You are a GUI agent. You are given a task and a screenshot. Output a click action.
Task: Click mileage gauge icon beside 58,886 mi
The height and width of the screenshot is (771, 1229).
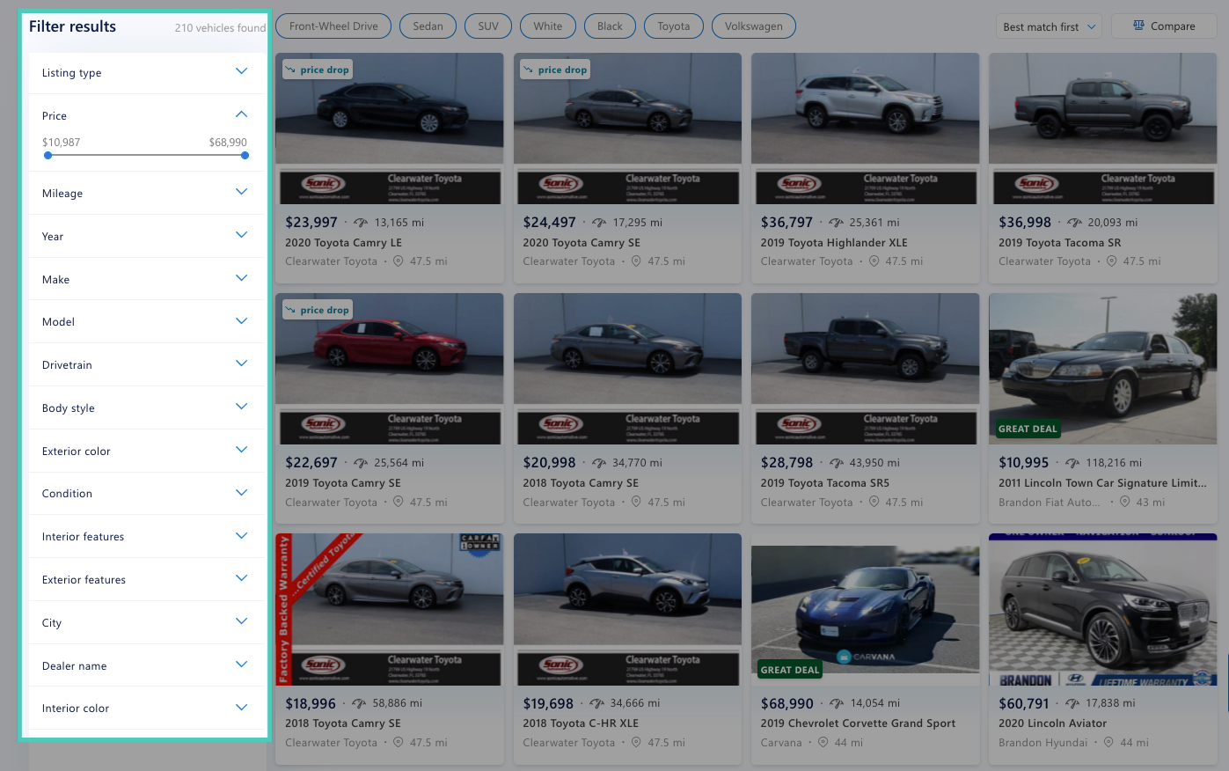(x=359, y=703)
